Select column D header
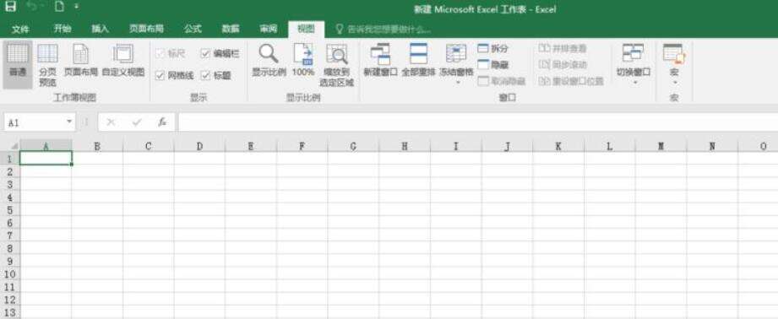The height and width of the screenshot is (319, 778). coord(199,146)
